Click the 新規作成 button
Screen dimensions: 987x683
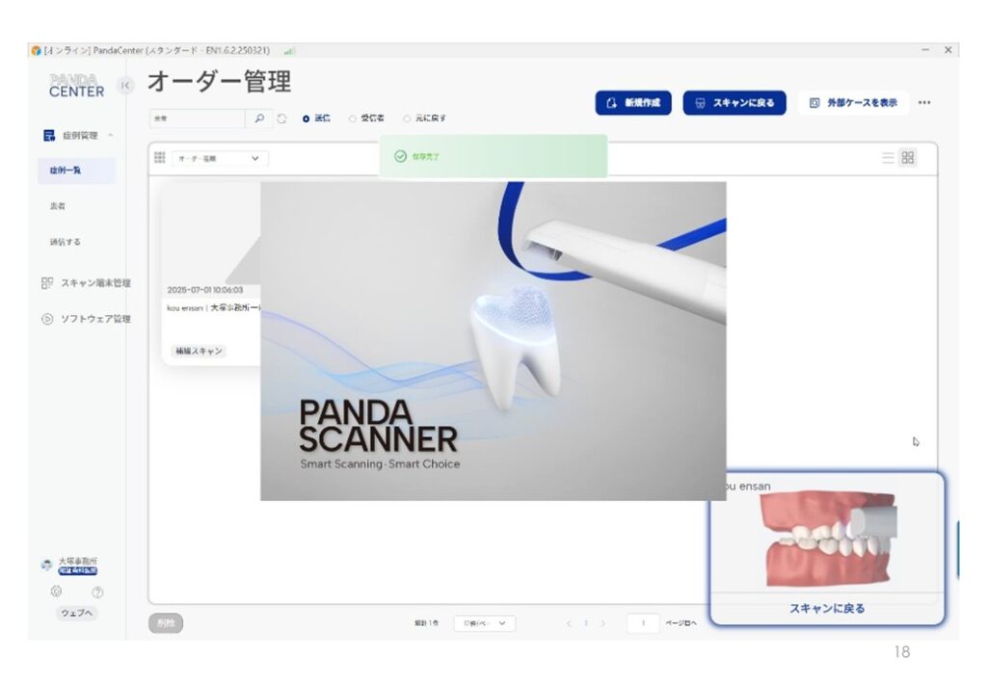[x=633, y=103]
